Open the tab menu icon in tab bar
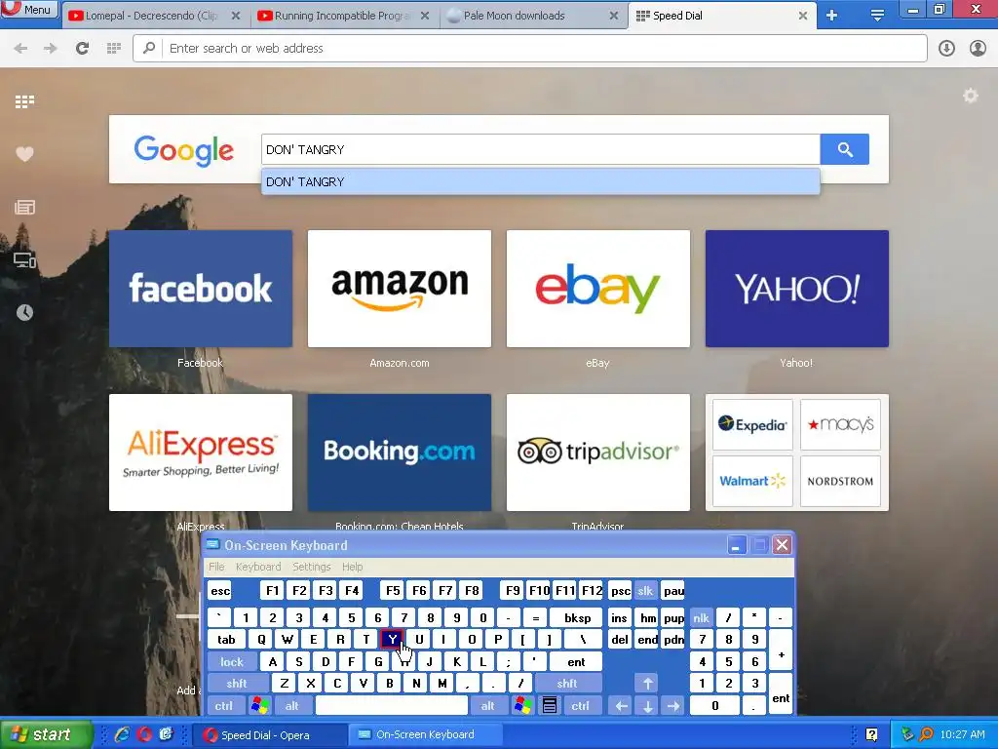The image size is (998, 749). coord(877,16)
